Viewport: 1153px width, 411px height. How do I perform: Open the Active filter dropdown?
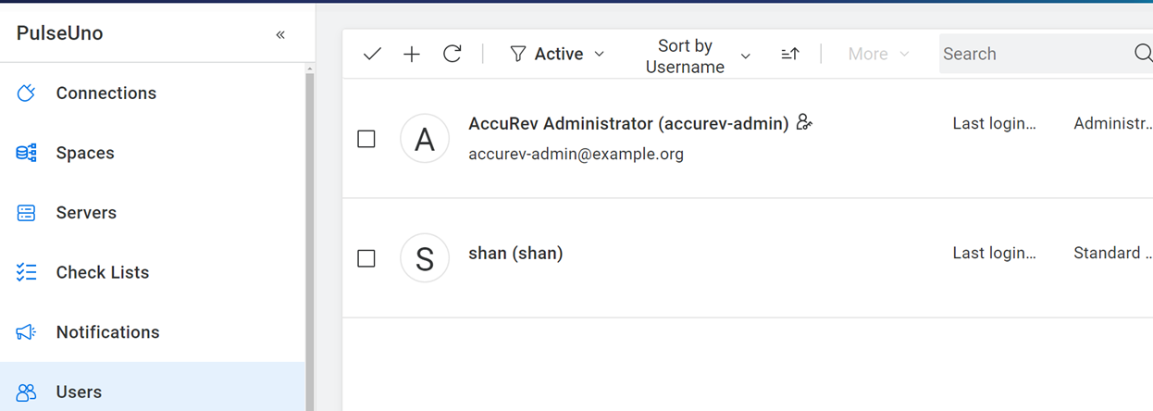557,54
